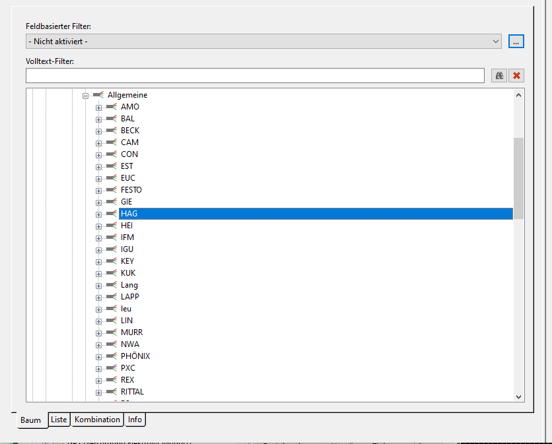The width and height of the screenshot is (552, 444).
Task: Click the cable icon beside KUK
Action: click(x=112, y=272)
